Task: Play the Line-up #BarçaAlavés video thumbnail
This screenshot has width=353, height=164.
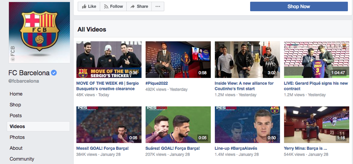Action: (x=248, y=125)
